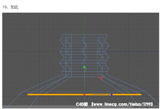Click the step text "19、如此"
The height and width of the screenshot is (109, 160).
pyautogui.click(x=10, y=7)
